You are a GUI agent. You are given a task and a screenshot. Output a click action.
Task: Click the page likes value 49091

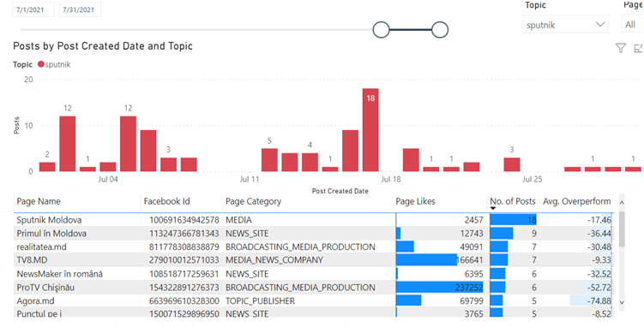(472, 247)
